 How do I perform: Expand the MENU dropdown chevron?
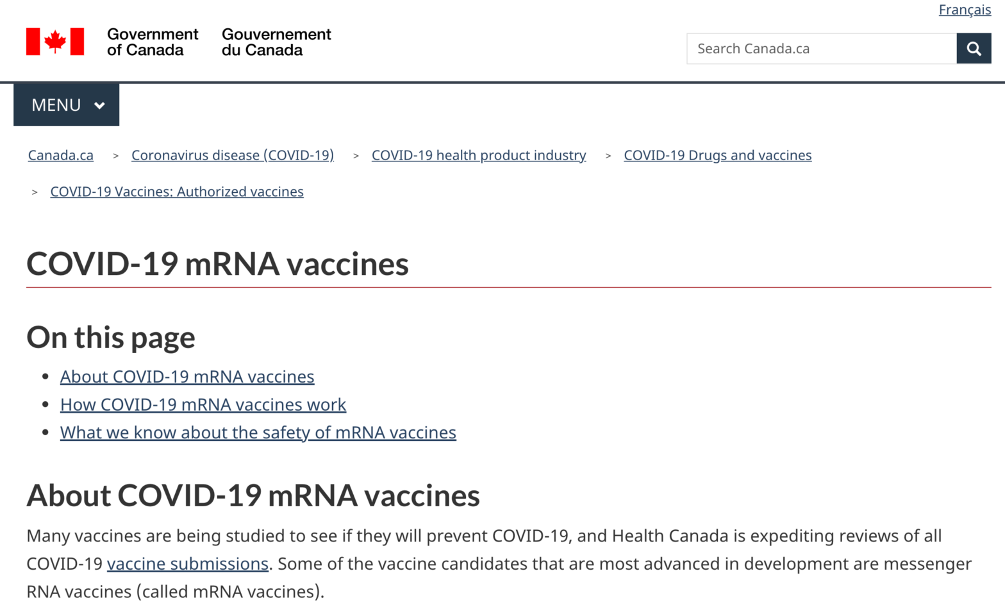pyautogui.click(x=99, y=106)
